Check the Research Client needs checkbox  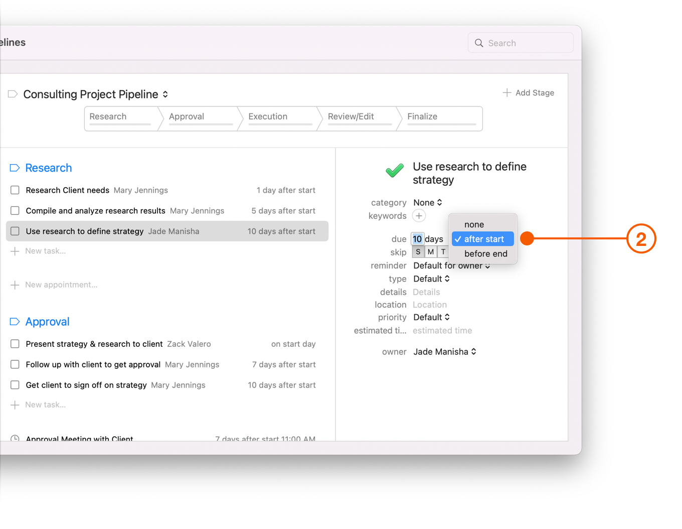coord(15,190)
